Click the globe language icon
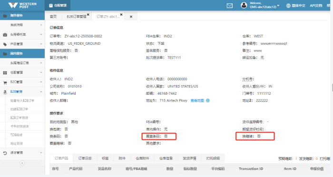This screenshot has width=333, height=177. 288,6
